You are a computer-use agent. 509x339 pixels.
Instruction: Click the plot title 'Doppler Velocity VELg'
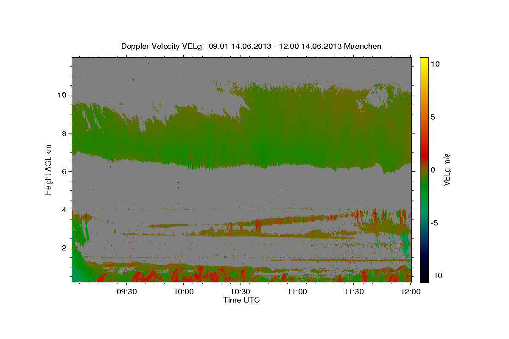[x=162, y=46]
